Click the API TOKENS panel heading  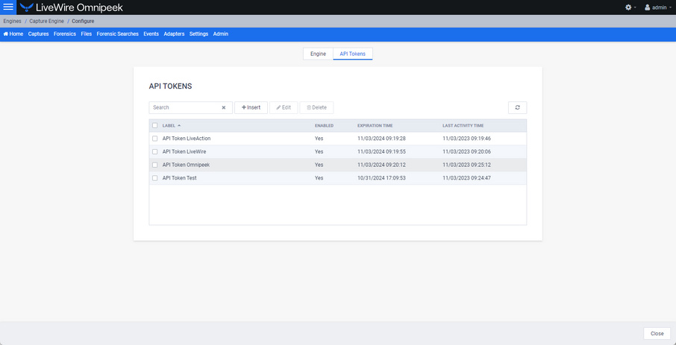pos(170,86)
